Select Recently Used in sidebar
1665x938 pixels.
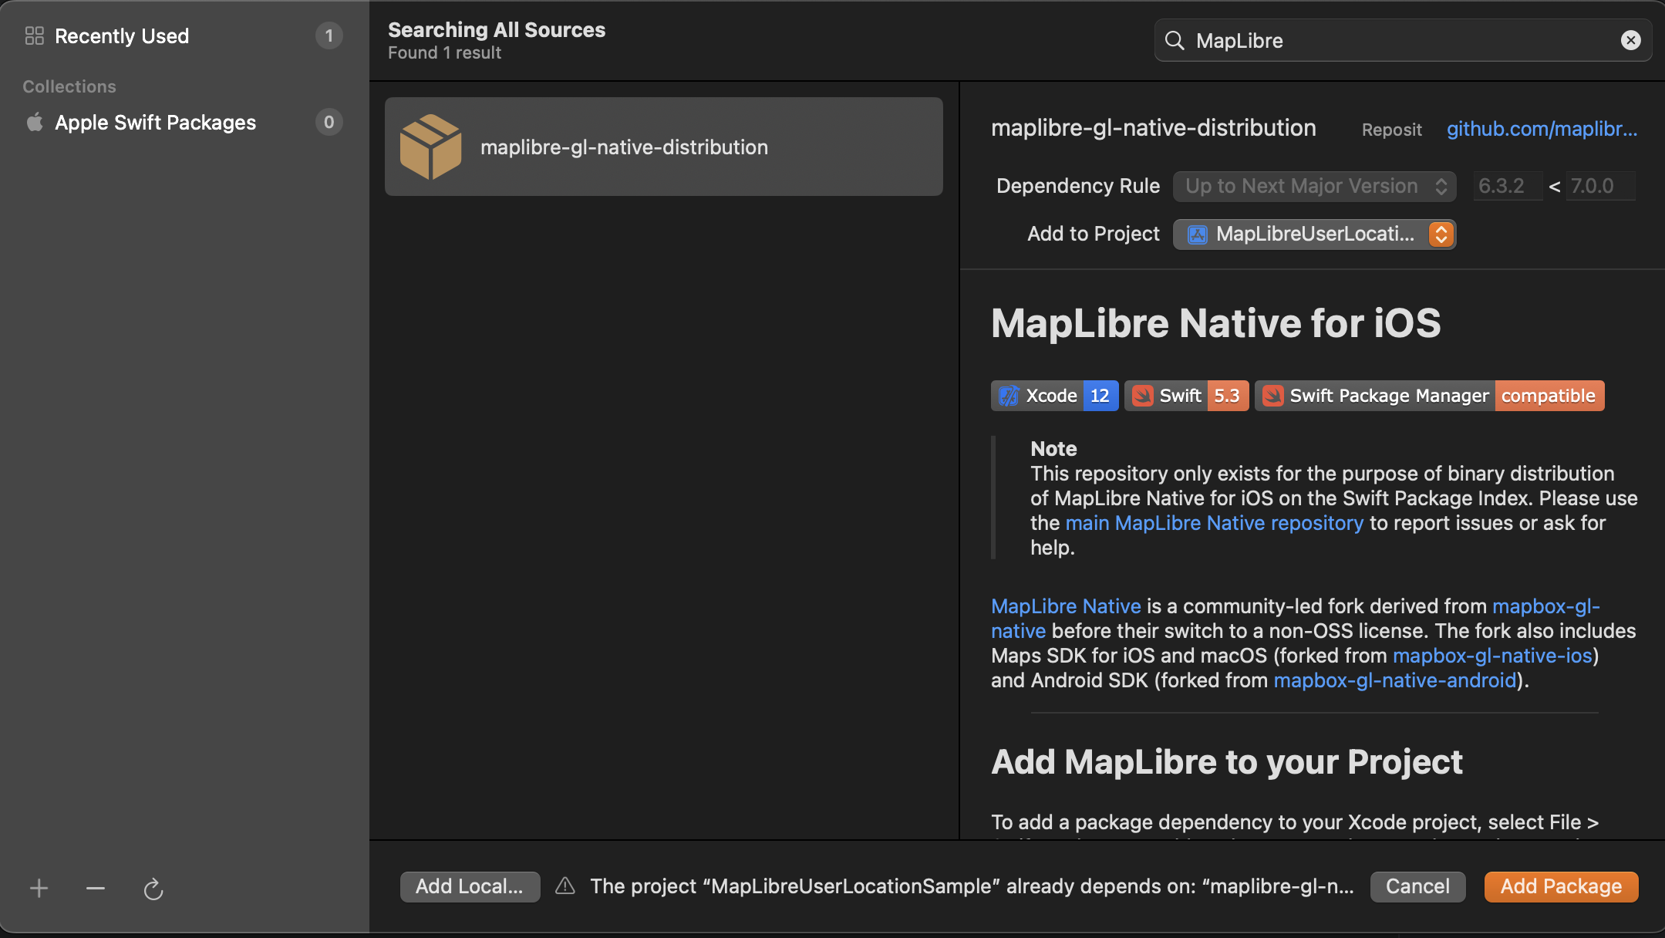coord(122,36)
